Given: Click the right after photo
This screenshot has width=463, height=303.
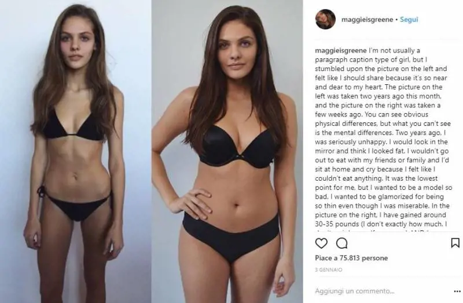Looking at the screenshot, I should point(227,151).
